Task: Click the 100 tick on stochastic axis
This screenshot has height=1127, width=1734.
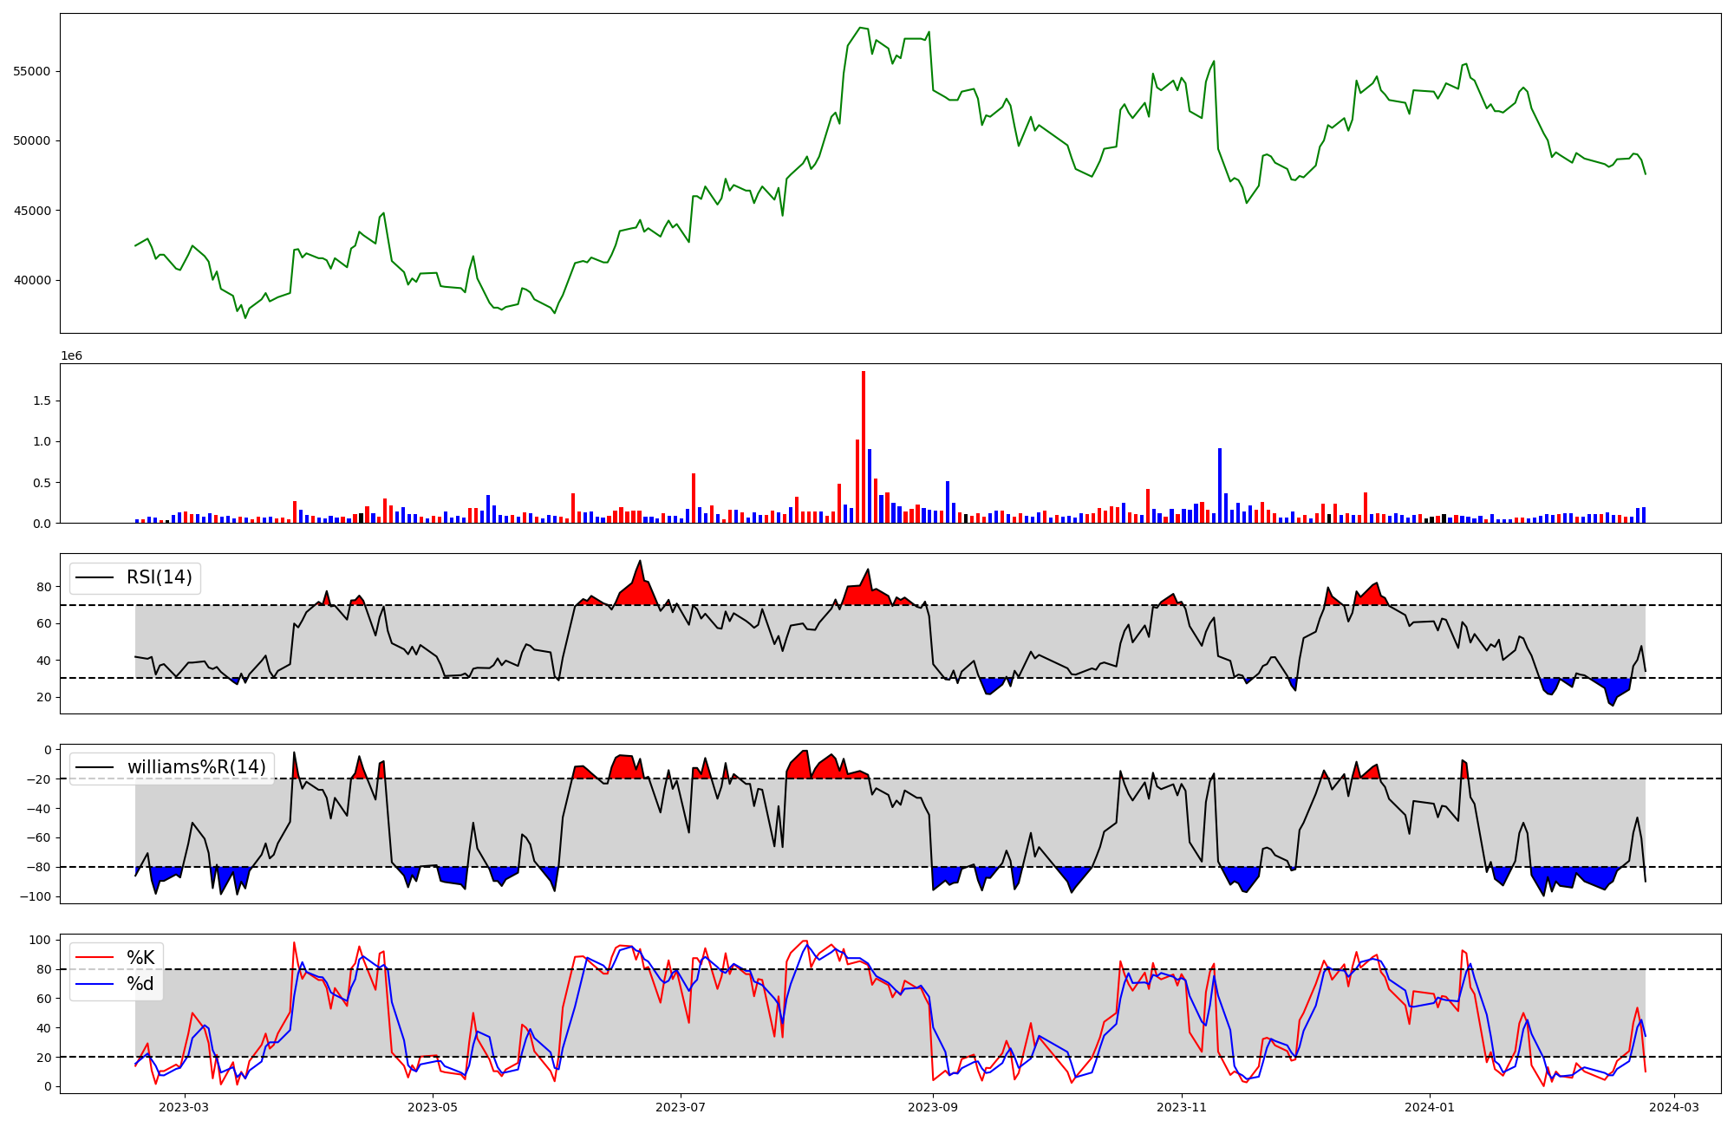Action: pos(41,940)
